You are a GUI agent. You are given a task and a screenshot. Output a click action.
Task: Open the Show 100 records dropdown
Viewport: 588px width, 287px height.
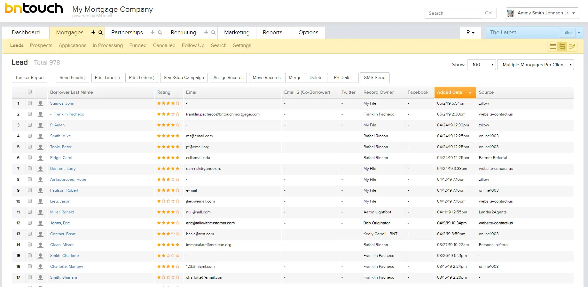tap(482, 65)
